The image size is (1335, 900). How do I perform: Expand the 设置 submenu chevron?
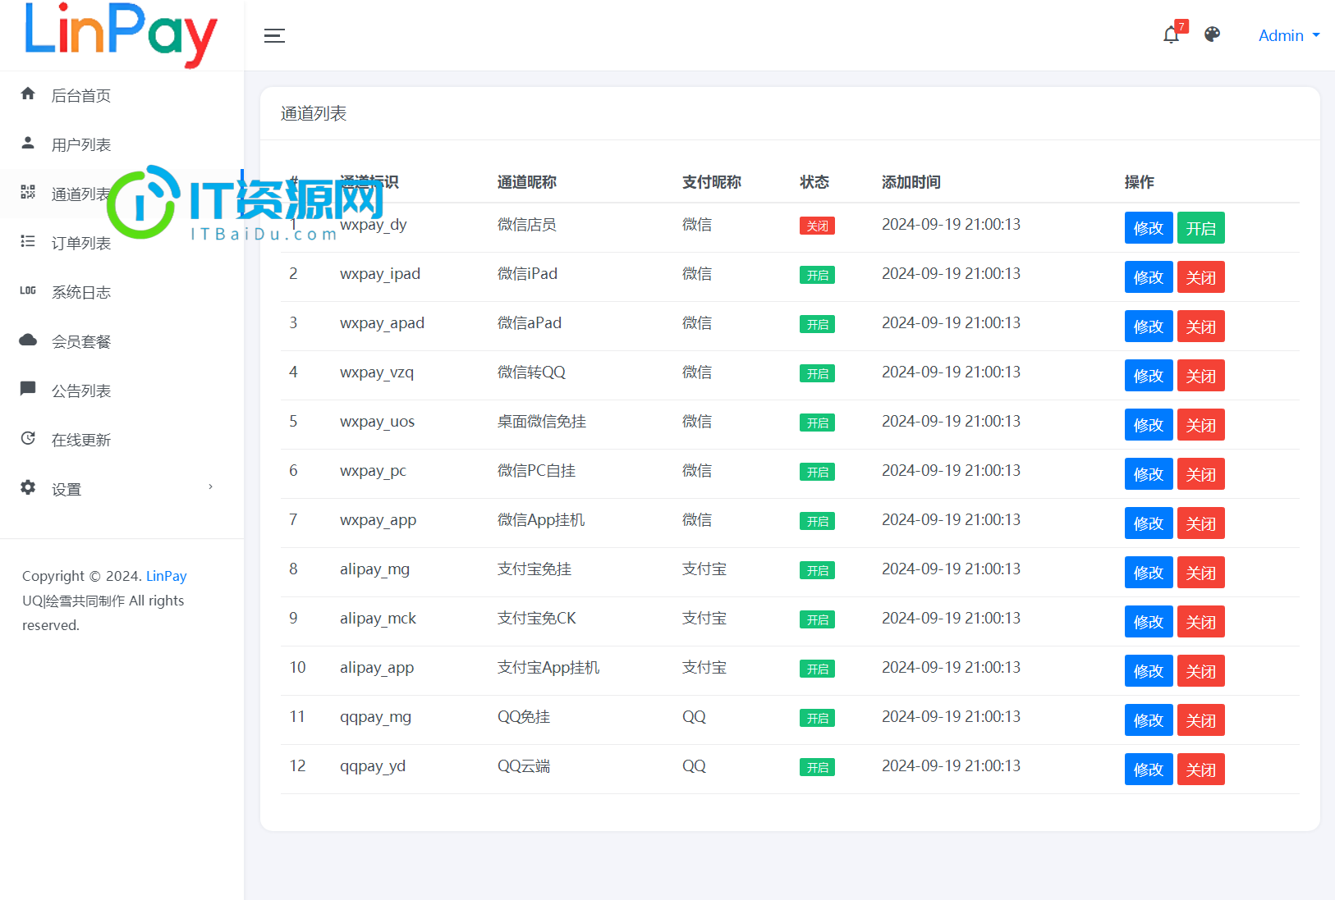point(210,487)
